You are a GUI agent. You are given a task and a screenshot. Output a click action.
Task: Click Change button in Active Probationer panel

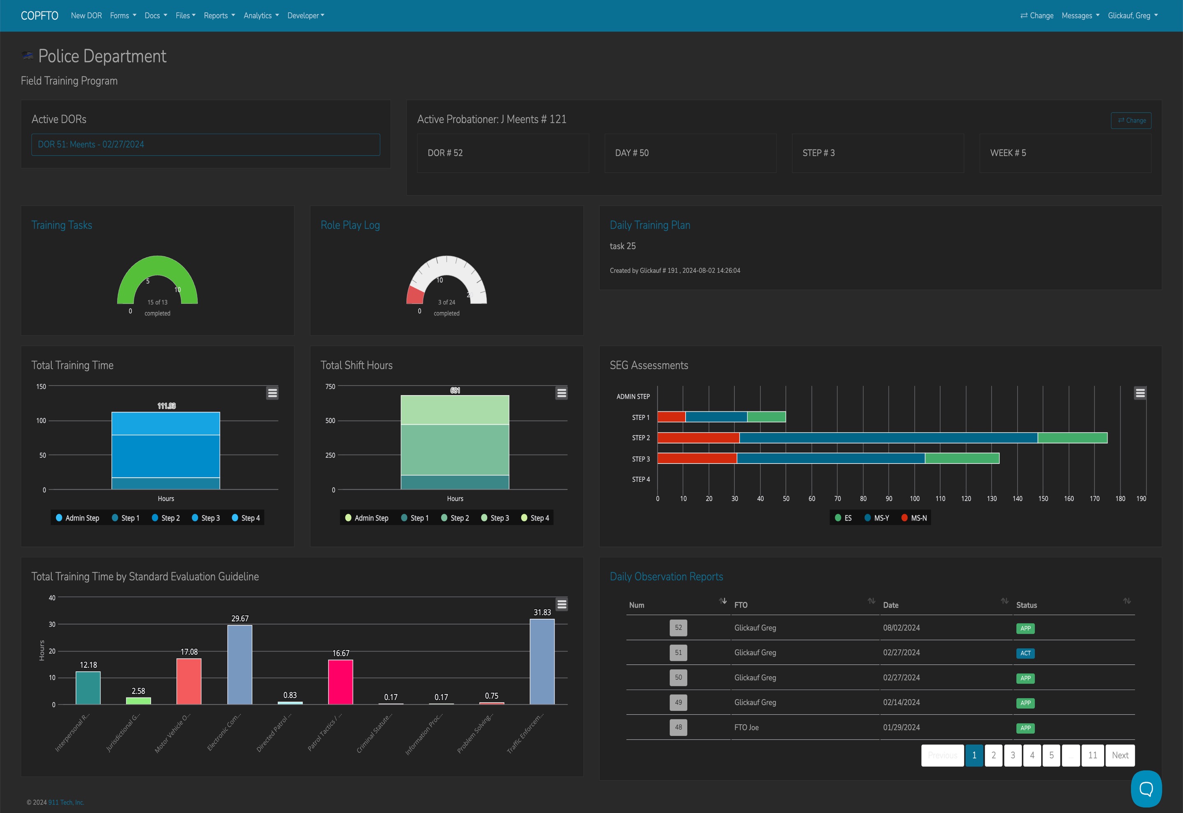(x=1130, y=121)
